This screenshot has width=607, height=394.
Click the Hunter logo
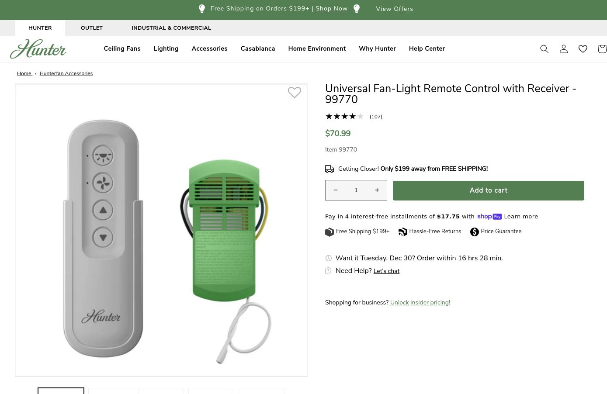[38, 49]
